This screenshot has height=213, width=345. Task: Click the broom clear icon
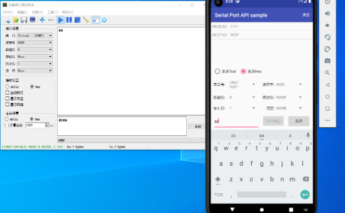(x=86, y=20)
